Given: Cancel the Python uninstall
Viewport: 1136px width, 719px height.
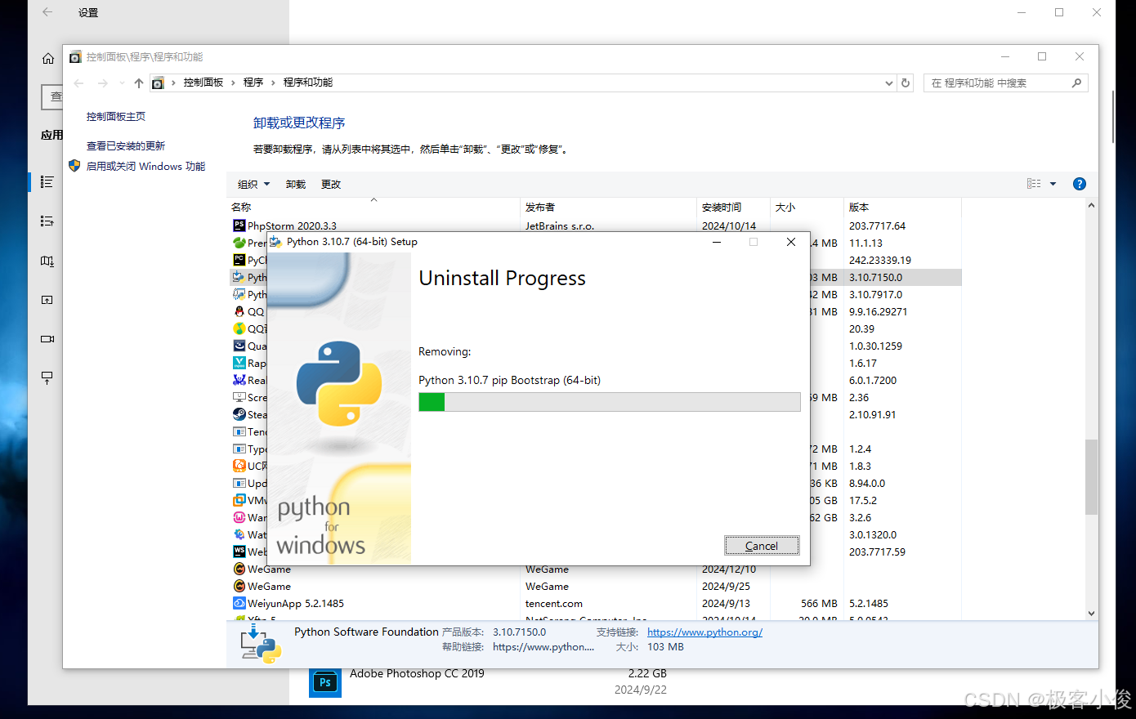Looking at the screenshot, I should pyautogui.click(x=762, y=546).
